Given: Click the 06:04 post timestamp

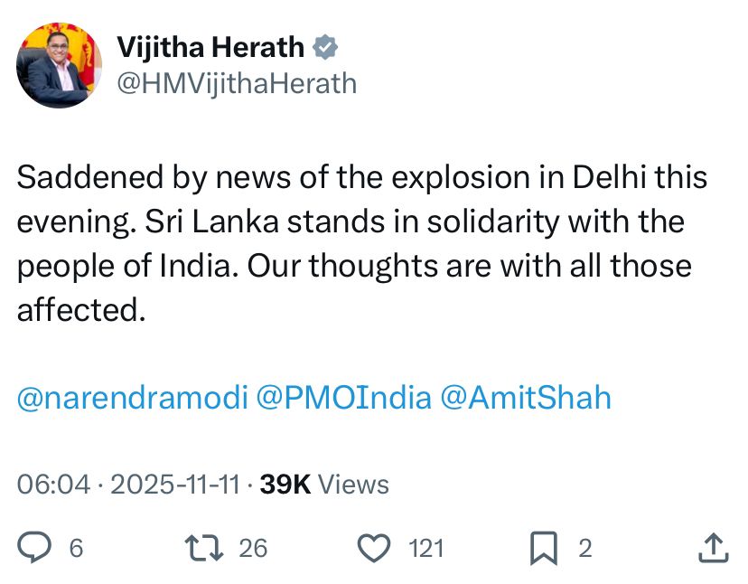Looking at the screenshot, I should coord(54,485).
